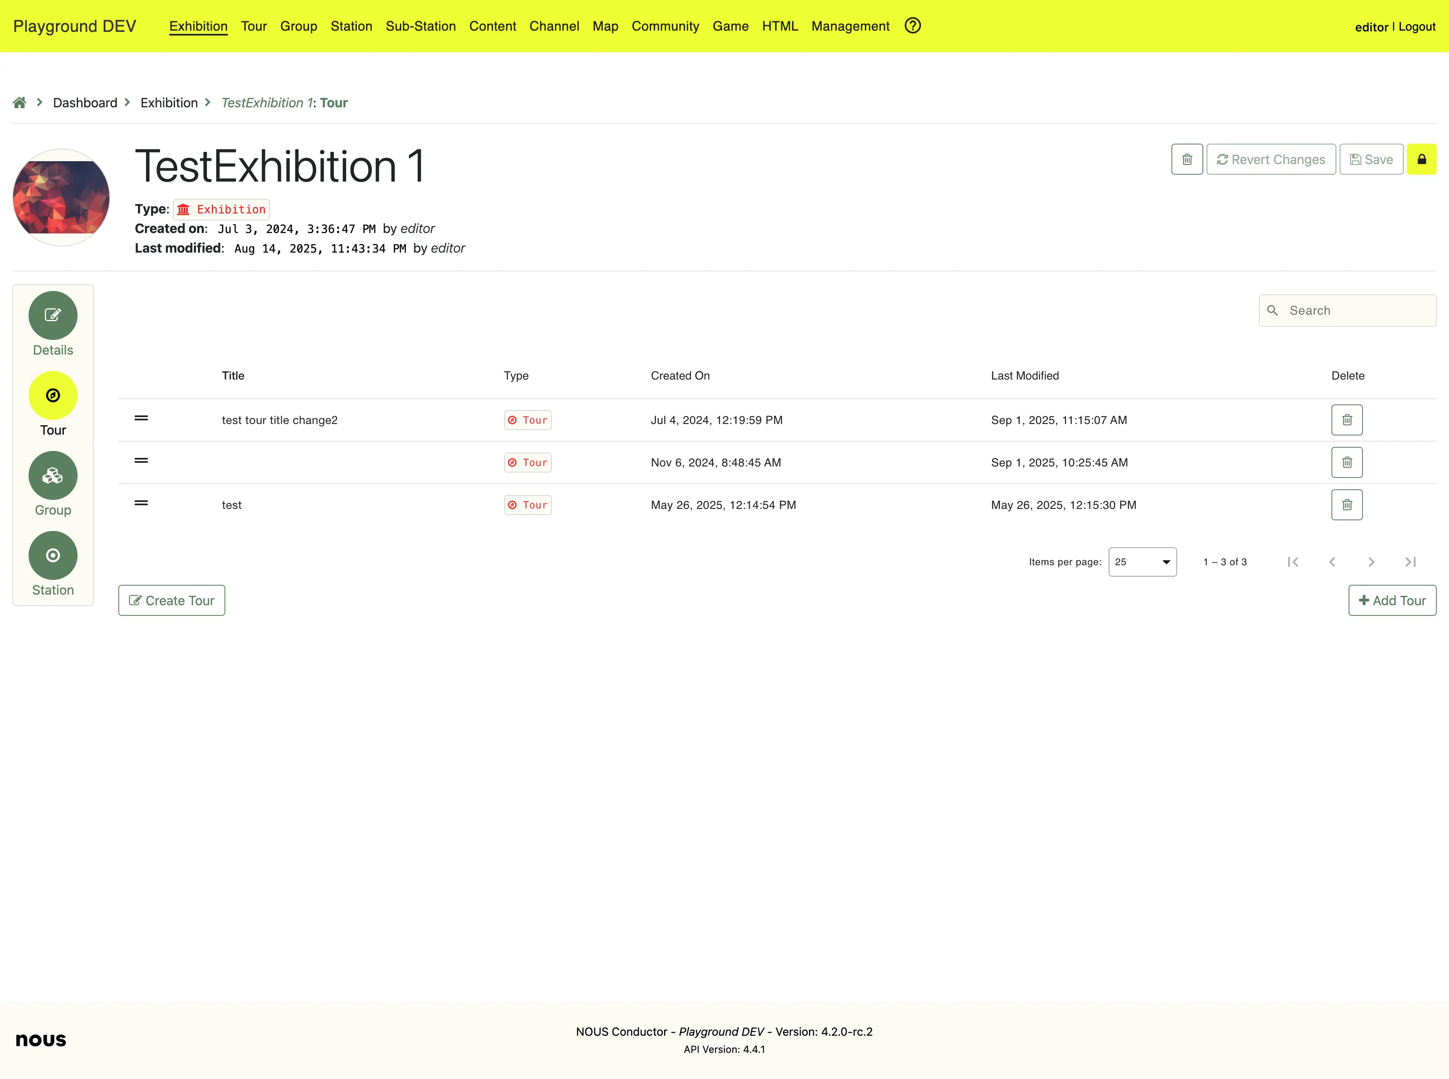Jump to last page arrow
The height and width of the screenshot is (1079, 1449).
[1411, 562]
